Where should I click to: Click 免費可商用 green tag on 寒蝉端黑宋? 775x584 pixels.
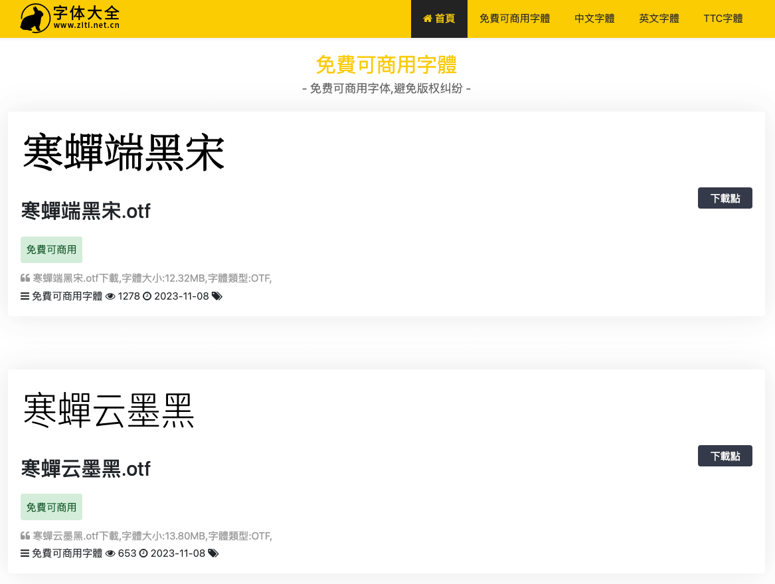[x=51, y=250]
